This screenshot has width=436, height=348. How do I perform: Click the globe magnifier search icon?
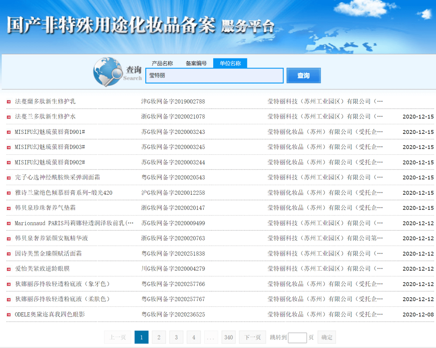[108, 72]
